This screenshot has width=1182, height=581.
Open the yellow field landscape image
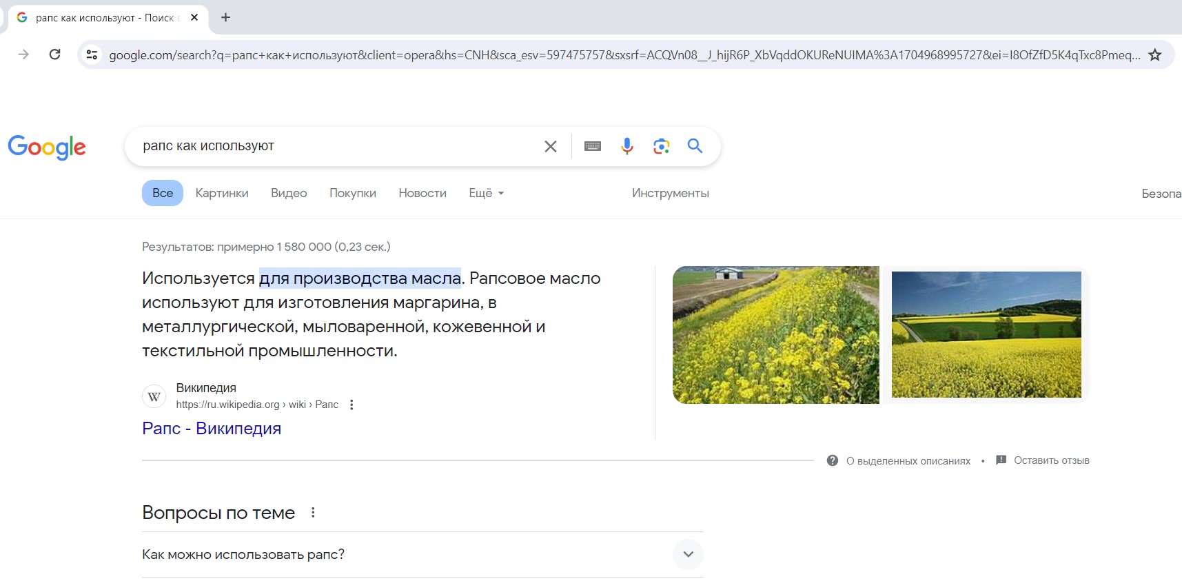point(986,334)
